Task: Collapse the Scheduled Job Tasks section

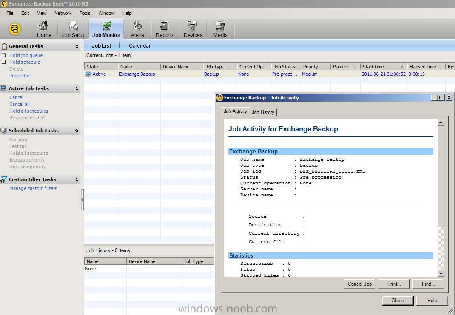Action: 77,131
